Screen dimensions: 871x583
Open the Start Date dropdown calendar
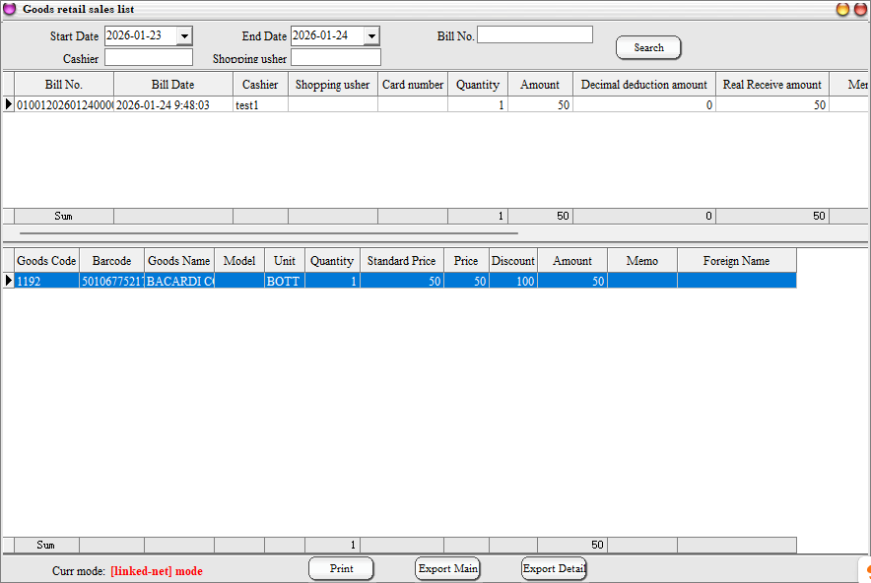[x=184, y=36]
